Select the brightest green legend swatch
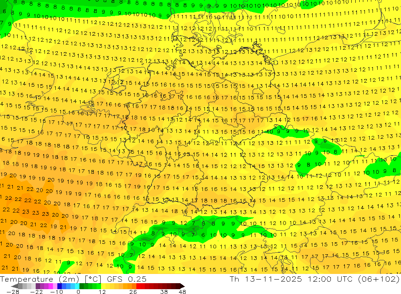 point(99,286)
